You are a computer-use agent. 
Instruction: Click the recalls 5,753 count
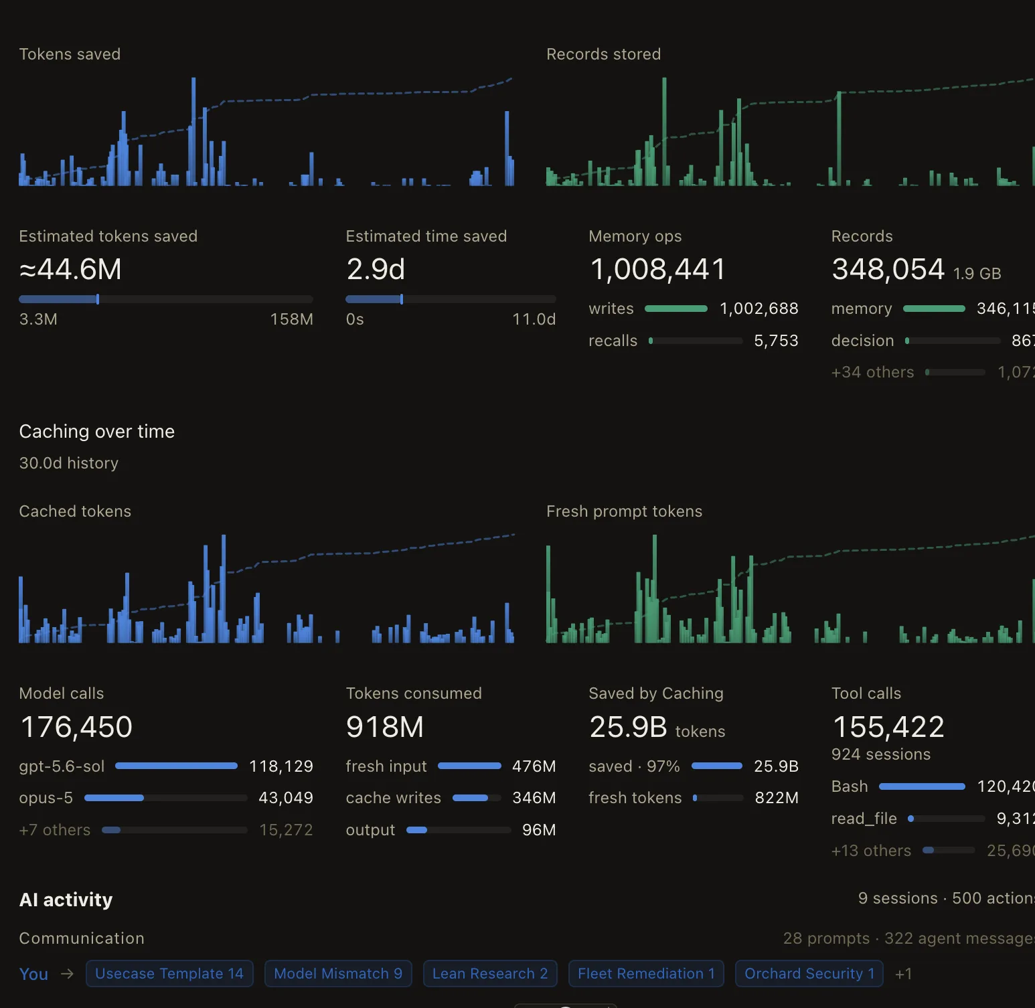point(776,341)
